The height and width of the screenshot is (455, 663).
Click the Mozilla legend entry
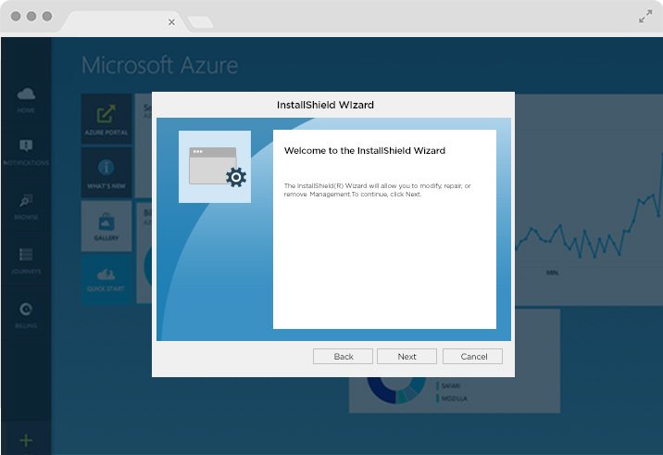point(452,398)
